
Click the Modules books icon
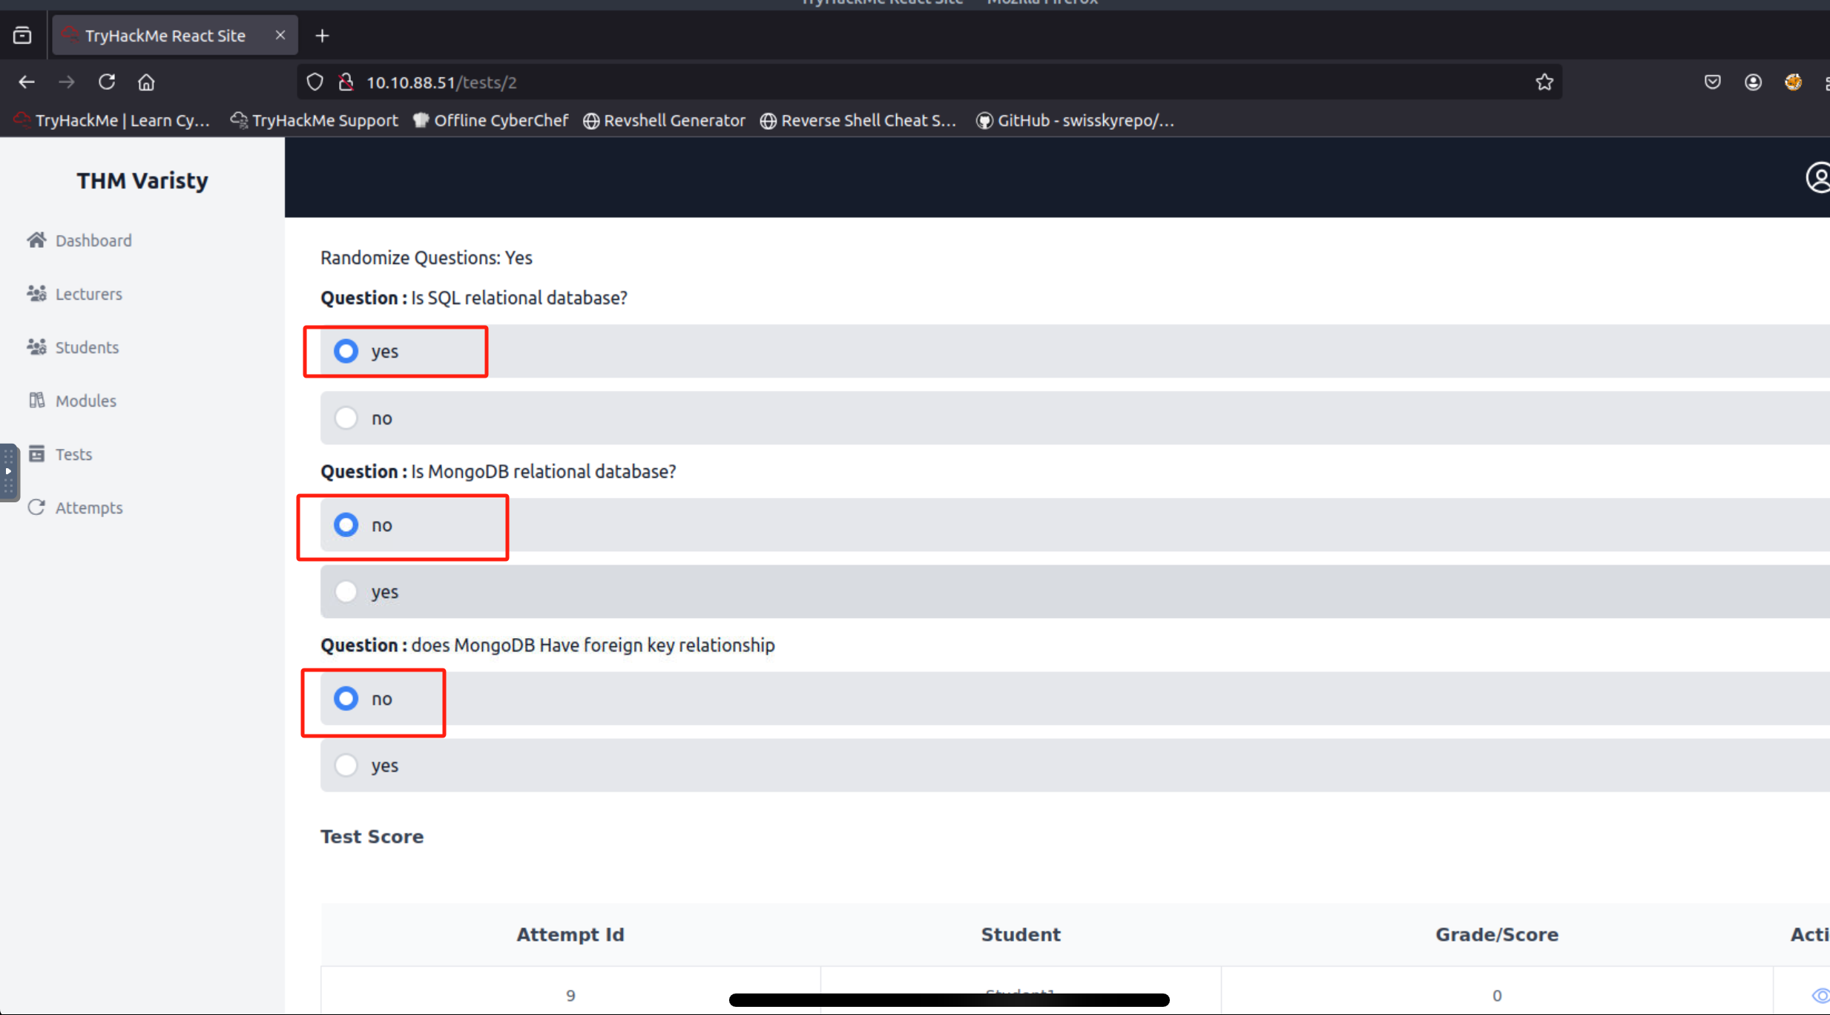(36, 400)
